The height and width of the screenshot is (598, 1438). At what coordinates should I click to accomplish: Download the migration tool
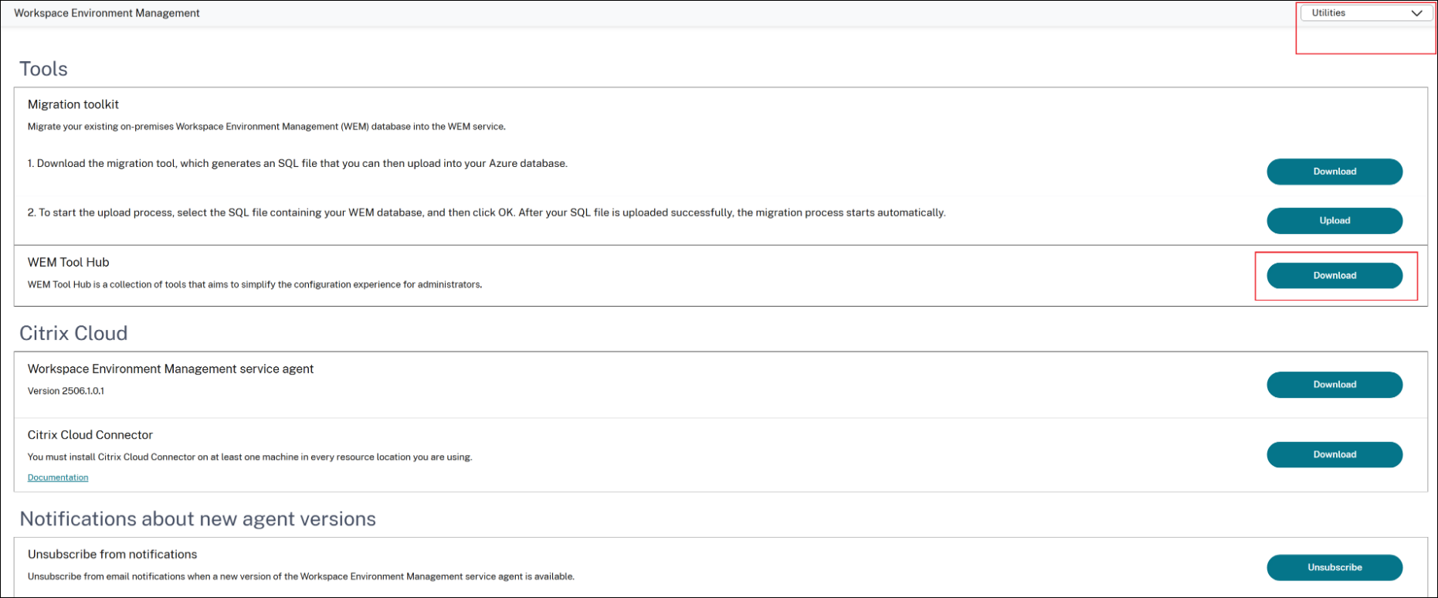[x=1334, y=172]
